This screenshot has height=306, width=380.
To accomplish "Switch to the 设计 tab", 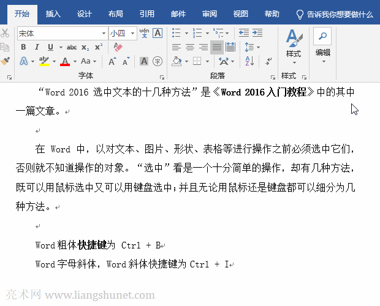I will (85, 14).
